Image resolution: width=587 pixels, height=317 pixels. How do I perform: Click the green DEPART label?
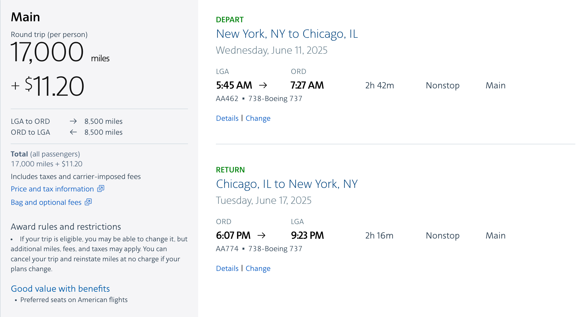coord(230,19)
